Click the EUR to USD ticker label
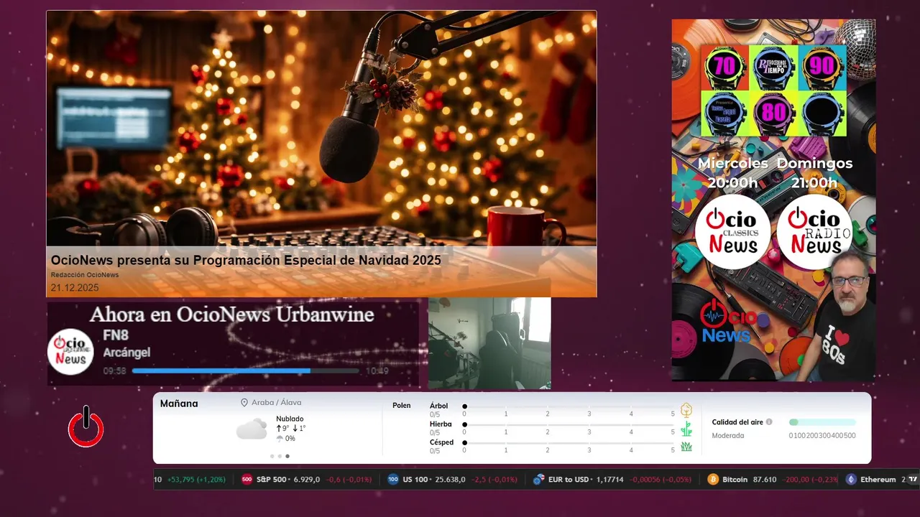Viewport: 920px width, 517px height. coord(569,480)
